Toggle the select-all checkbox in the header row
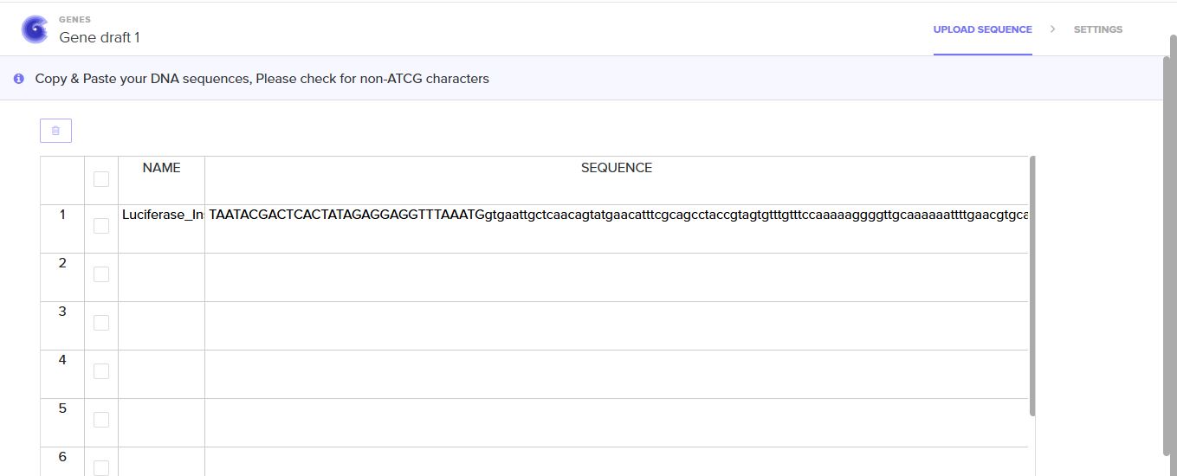Image resolution: width=1177 pixels, height=476 pixels. point(101,179)
